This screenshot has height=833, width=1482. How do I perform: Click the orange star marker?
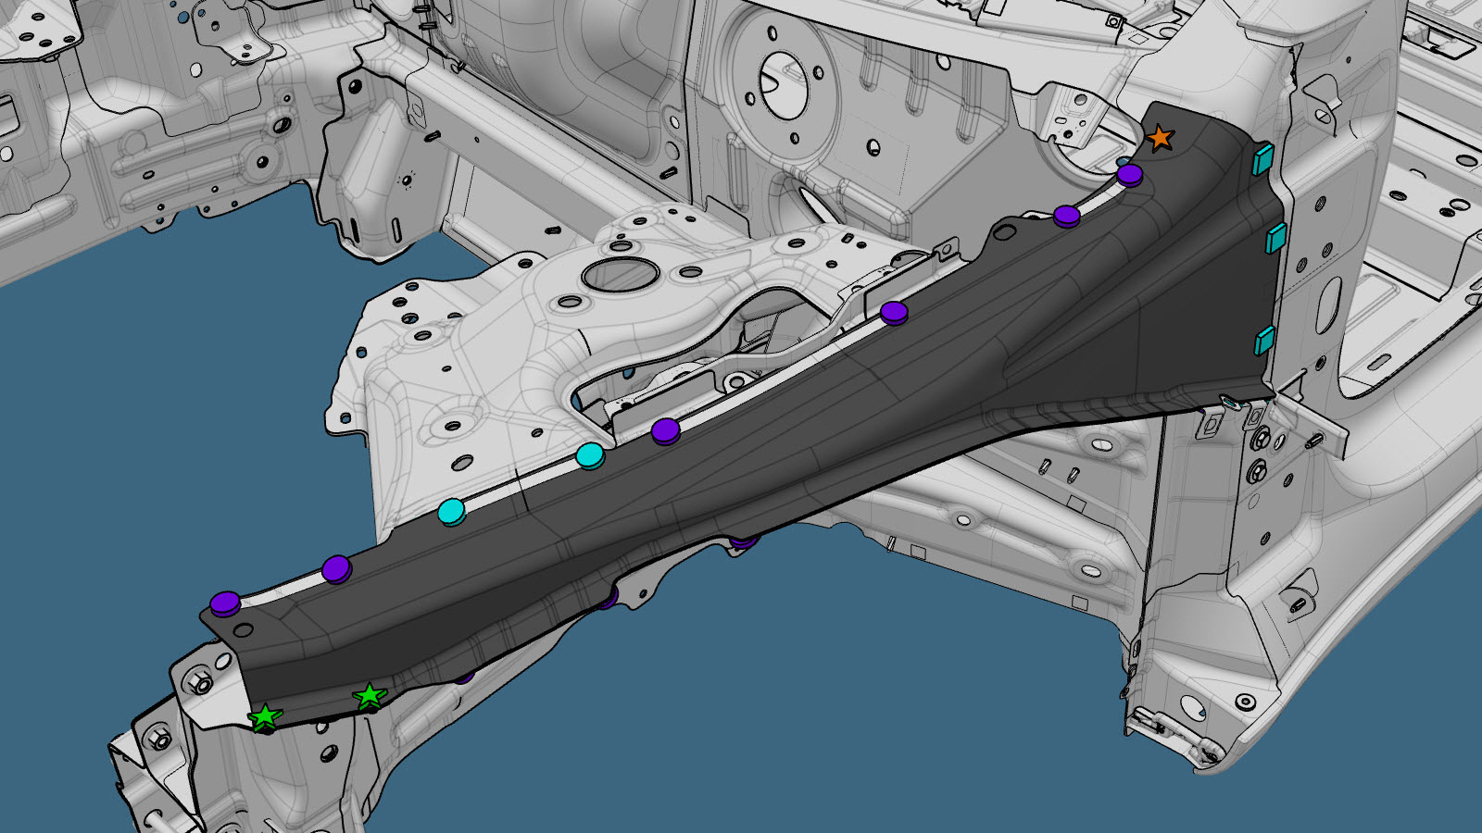click(x=1160, y=139)
